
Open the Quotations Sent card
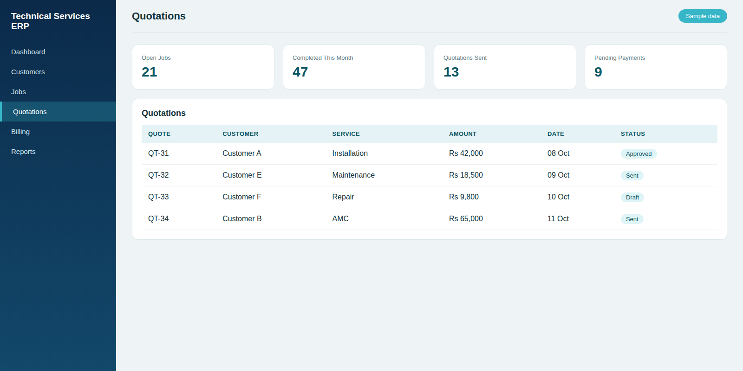tap(505, 67)
